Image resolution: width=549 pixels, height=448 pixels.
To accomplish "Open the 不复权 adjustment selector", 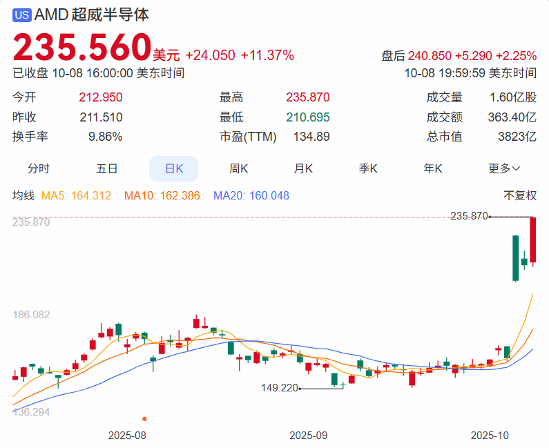I will pyautogui.click(x=520, y=196).
